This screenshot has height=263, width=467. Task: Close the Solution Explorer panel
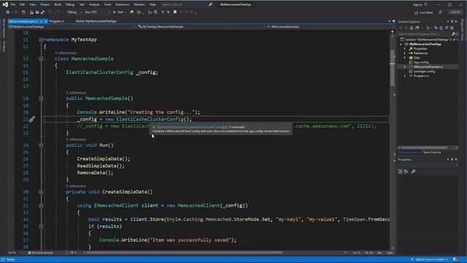456,21
